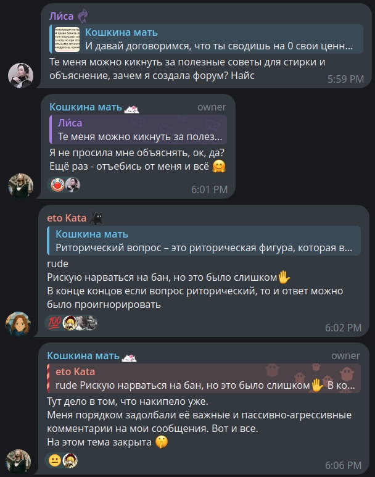This screenshot has height=477, width=375.
Task: Open Кошкина мать avatar beside 6:01 PM message
Action: click(x=20, y=186)
